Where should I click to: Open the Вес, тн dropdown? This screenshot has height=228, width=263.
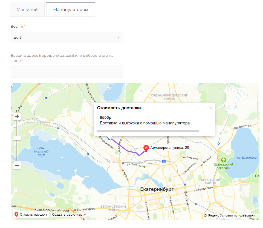(x=67, y=37)
